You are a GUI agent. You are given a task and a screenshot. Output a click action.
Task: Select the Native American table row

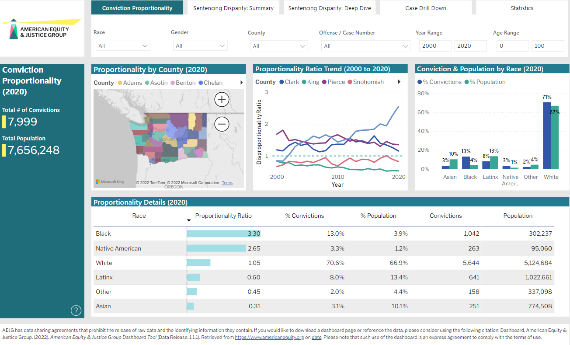(324, 248)
